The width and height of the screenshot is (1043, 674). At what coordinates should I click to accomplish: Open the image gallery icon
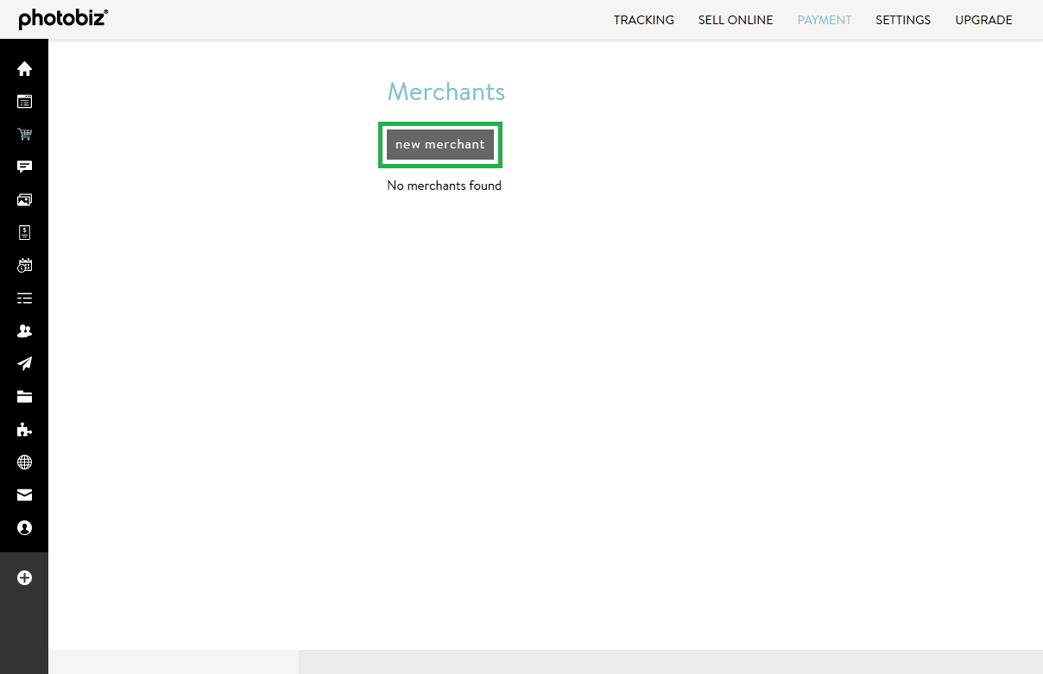pyautogui.click(x=24, y=199)
